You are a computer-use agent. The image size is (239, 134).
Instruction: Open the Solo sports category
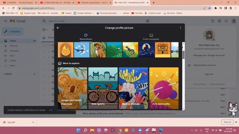(x=103, y=88)
